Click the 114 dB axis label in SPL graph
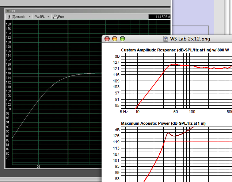This screenshot has width=232, height=182. point(8,78)
